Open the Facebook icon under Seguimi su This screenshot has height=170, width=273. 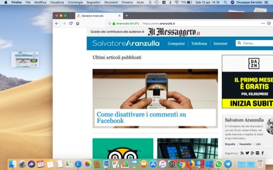point(263,153)
